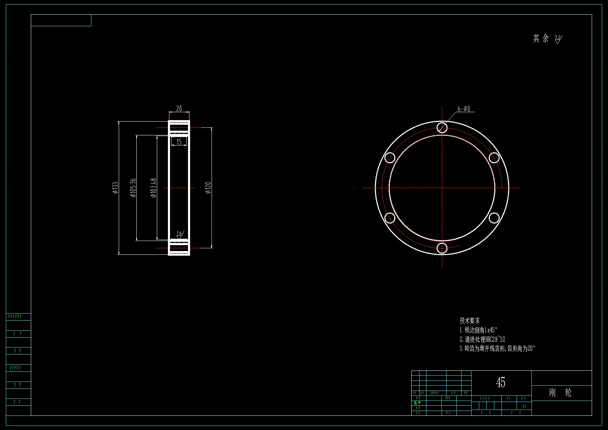Click the 6-ø8 hole callout label
608x430 pixels.
point(464,109)
